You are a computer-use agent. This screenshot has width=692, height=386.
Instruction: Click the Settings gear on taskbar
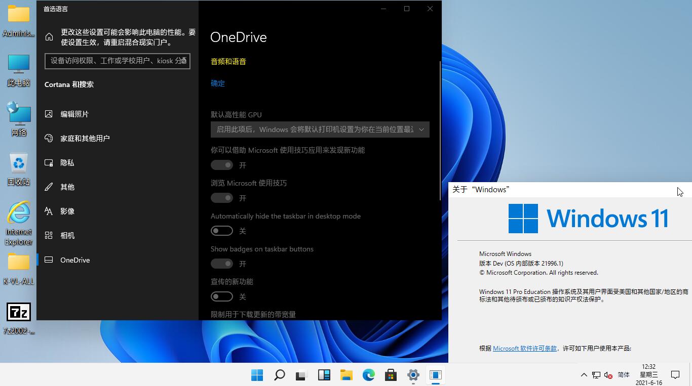point(413,375)
